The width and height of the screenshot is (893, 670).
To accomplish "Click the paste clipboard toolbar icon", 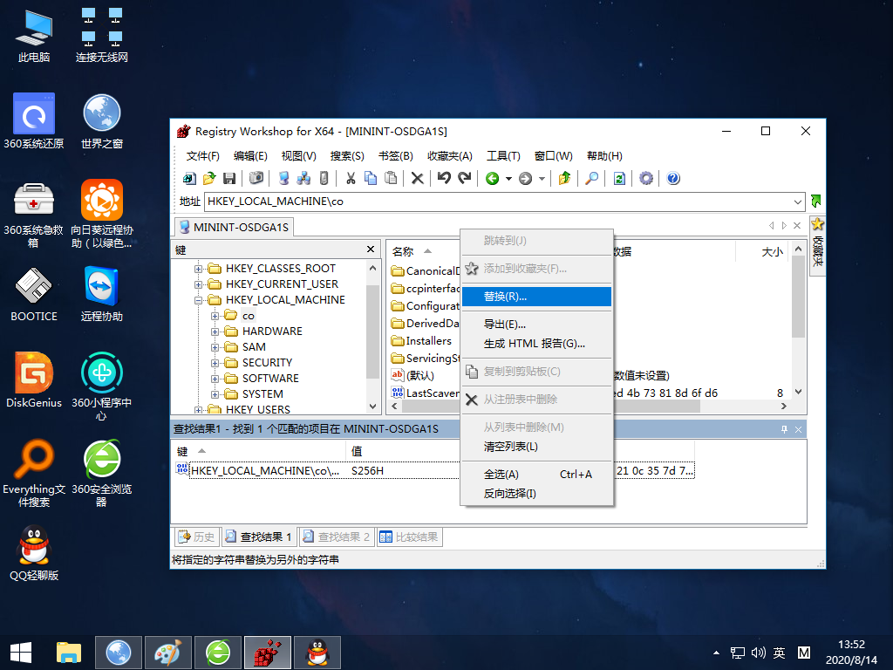I will [x=390, y=178].
